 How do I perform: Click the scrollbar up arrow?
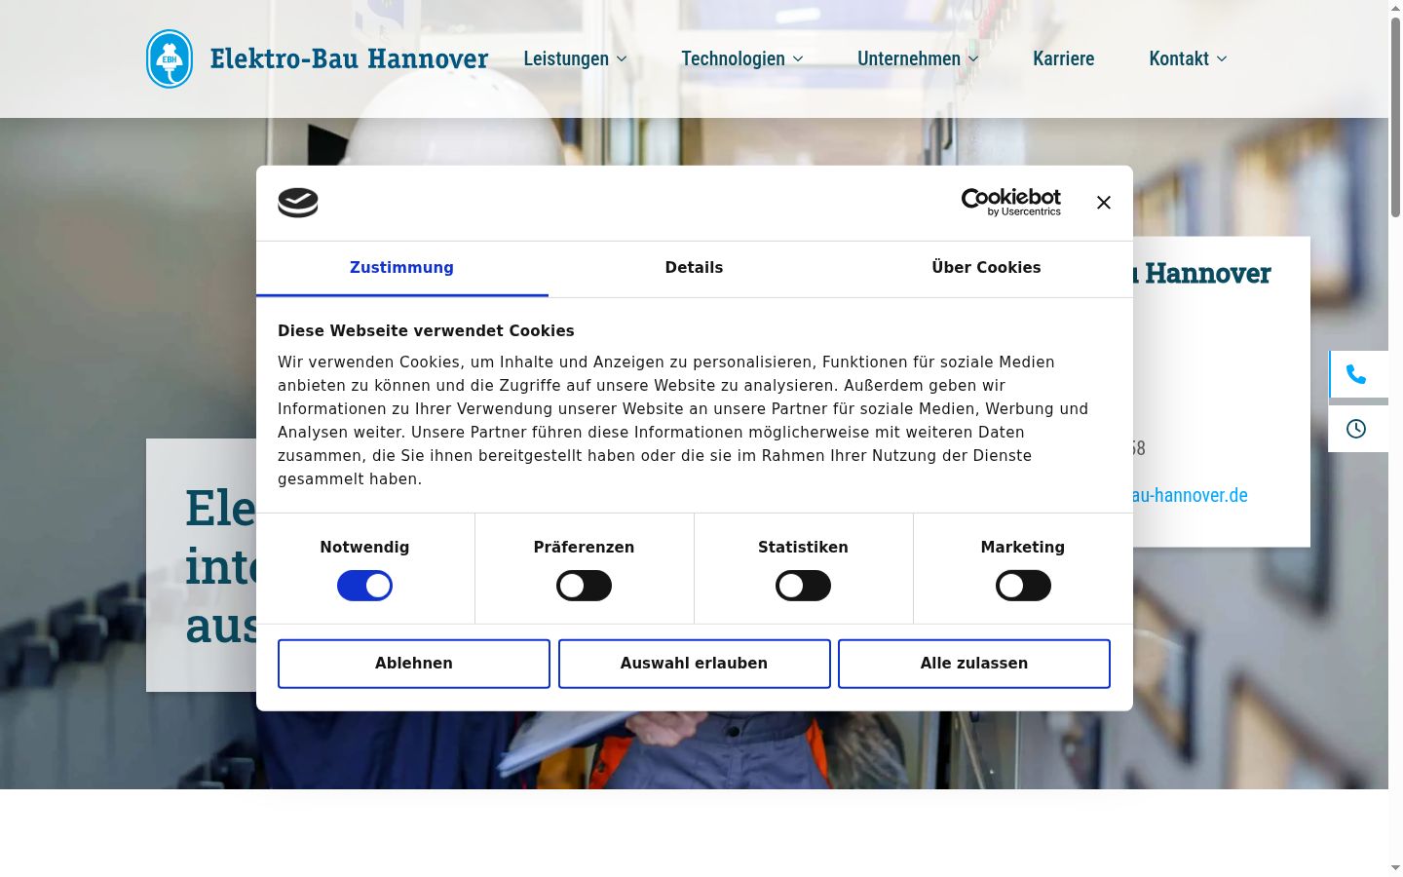(1395, 8)
